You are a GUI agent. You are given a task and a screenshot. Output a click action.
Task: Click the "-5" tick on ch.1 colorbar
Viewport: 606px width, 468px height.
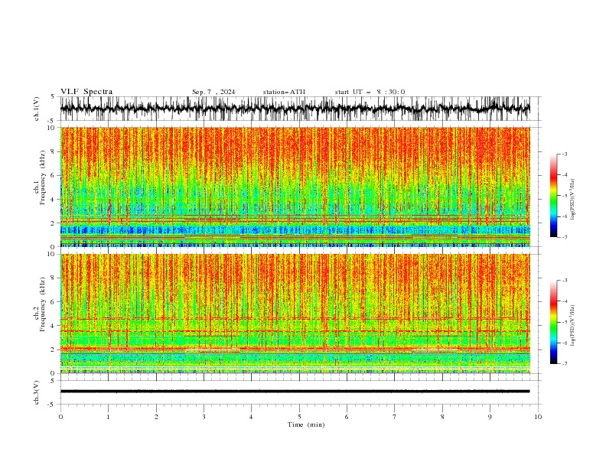pyautogui.click(x=565, y=196)
